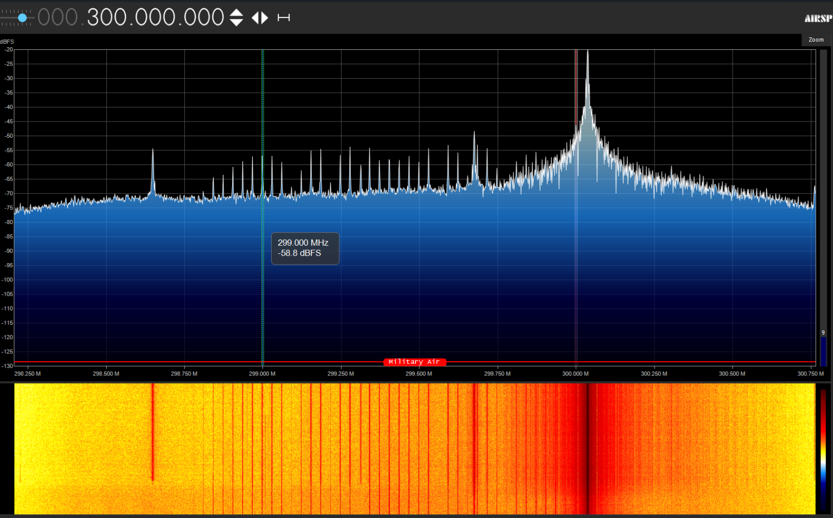Click the last '000' Hz frequency digits
Screen dimensions: 833x518
(204, 18)
